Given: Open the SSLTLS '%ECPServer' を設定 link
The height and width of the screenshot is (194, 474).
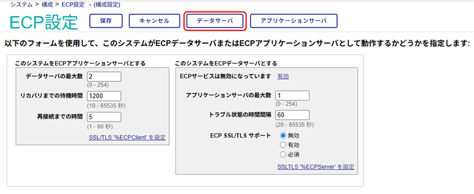Looking at the screenshot, I should click(316, 167).
